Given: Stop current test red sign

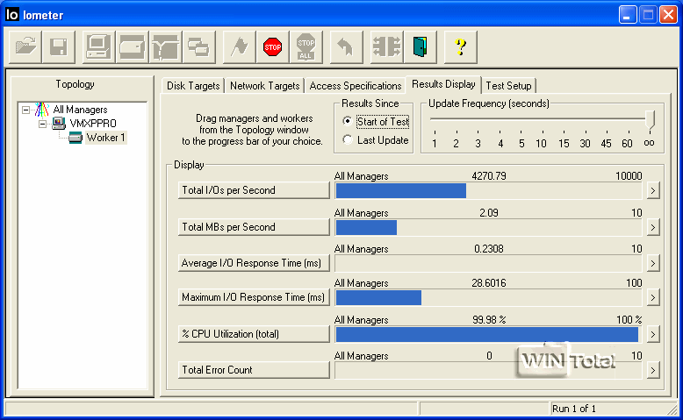Looking at the screenshot, I should click(x=273, y=46).
